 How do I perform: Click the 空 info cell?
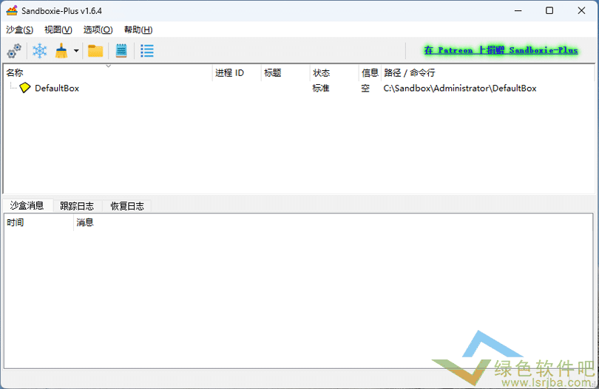pyautogui.click(x=365, y=88)
